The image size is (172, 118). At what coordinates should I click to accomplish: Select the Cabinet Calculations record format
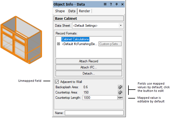pos(75,39)
